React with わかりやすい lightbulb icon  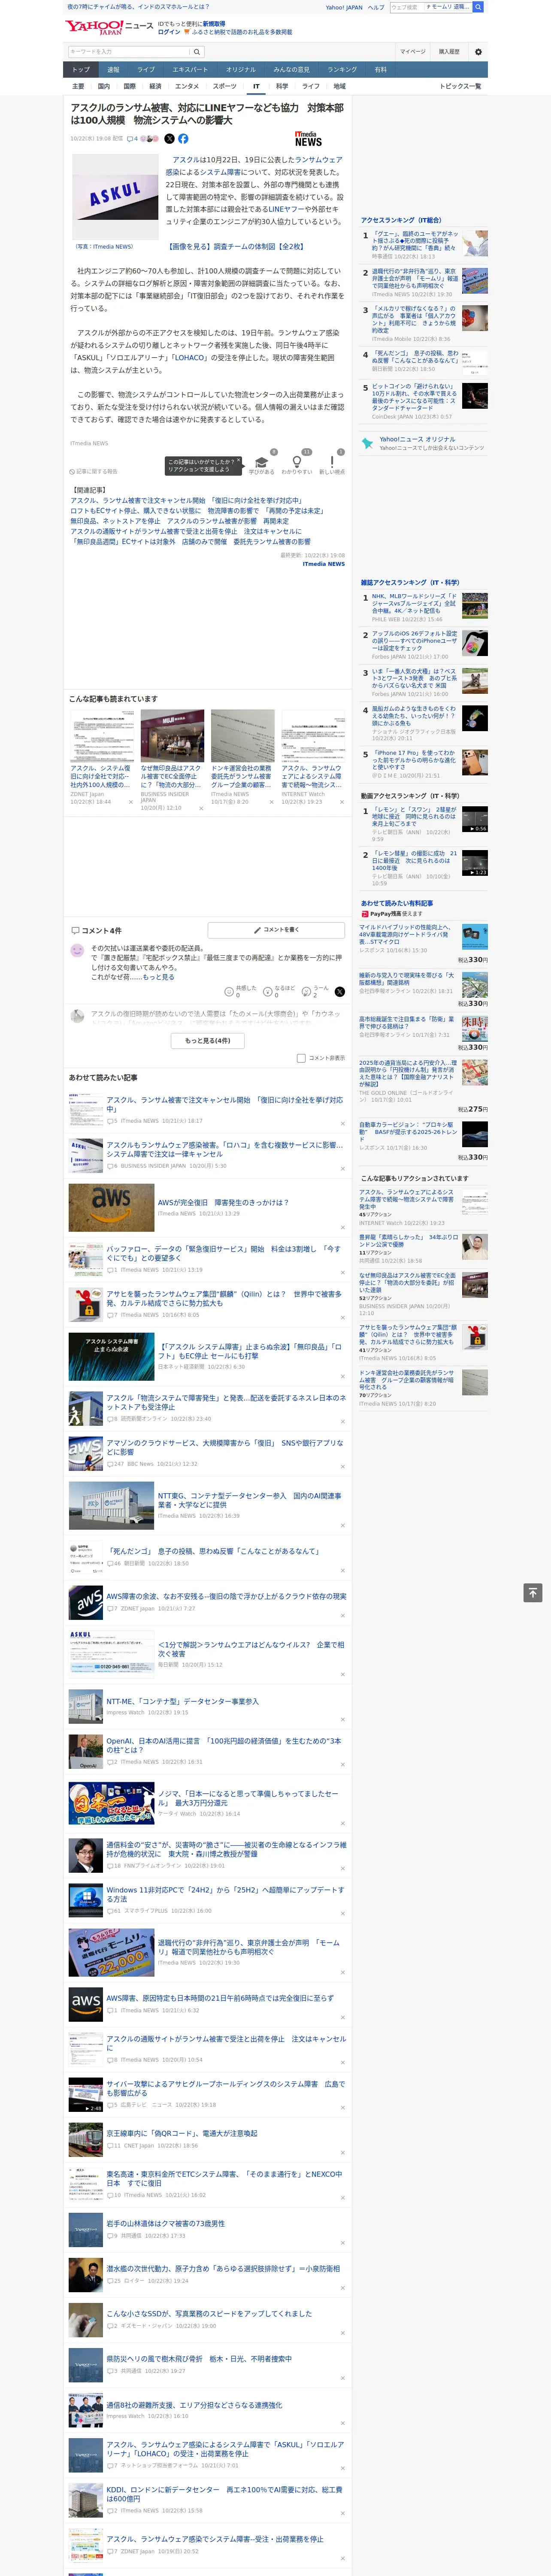(x=297, y=463)
